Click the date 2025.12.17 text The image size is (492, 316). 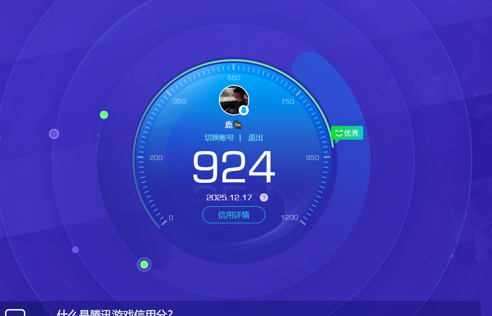coord(229,197)
